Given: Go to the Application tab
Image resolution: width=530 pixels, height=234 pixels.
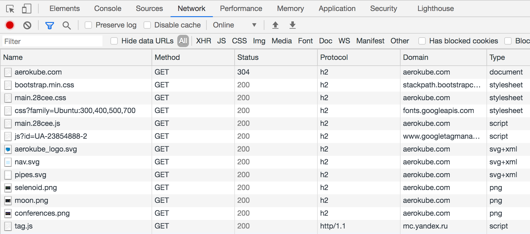Looking at the screenshot, I should pyautogui.click(x=337, y=9).
